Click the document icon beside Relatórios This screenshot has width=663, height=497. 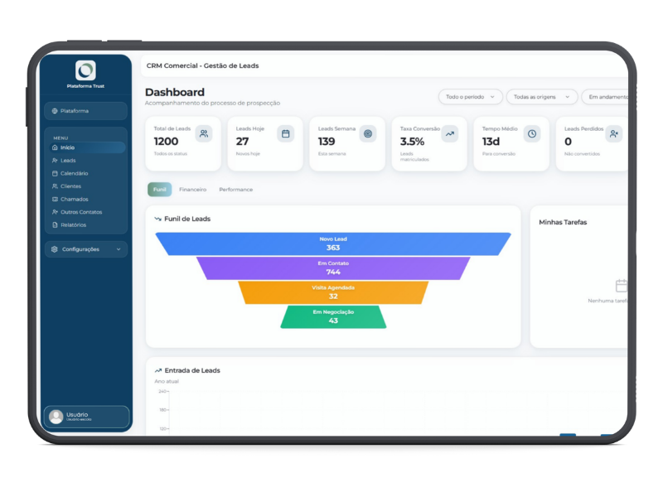point(55,224)
